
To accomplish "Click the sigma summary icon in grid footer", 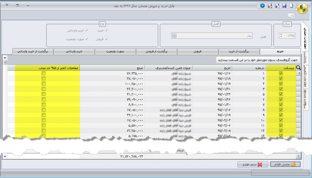I will click(299, 156).
